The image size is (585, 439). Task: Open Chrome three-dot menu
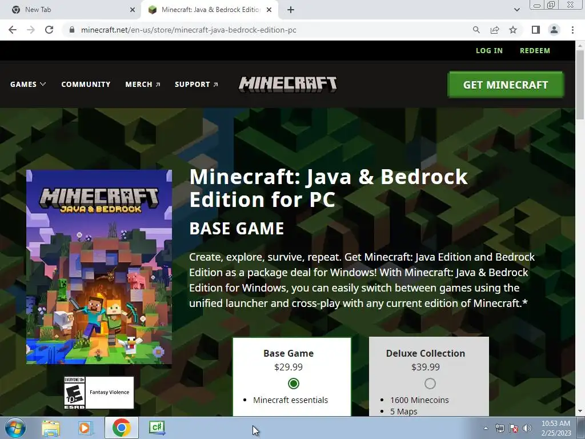[x=572, y=30]
